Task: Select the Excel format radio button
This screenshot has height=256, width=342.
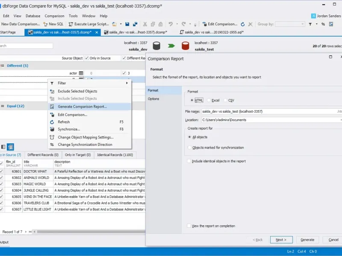Action: click(209, 100)
